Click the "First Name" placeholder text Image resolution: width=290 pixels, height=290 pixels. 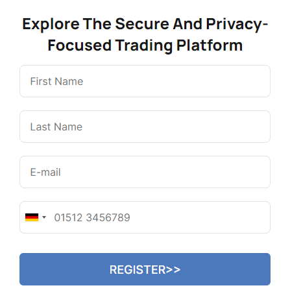56,81
